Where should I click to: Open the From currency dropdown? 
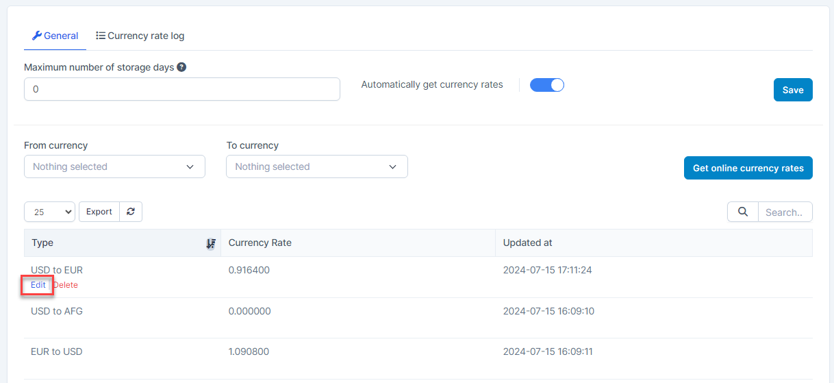click(x=114, y=166)
